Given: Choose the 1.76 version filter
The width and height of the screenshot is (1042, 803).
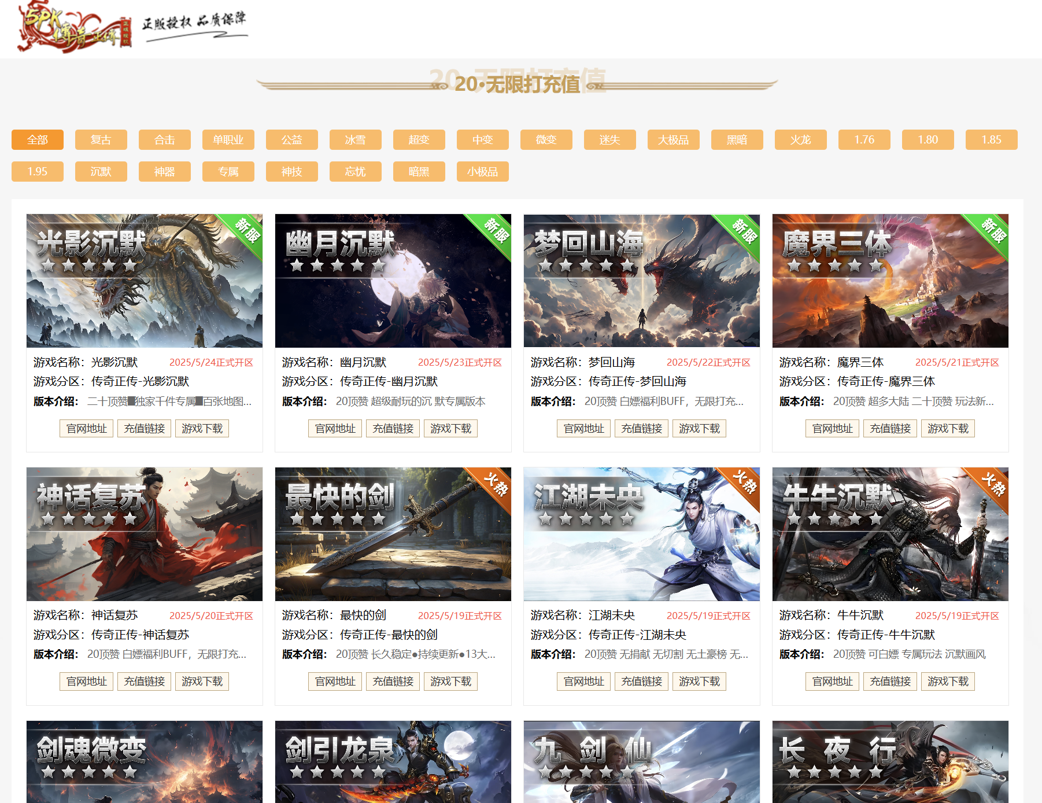Looking at the screenshot, I should click(x=864, y=140).
